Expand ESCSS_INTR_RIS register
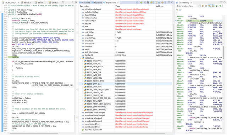Viewport: 227px width, 135px height. coord(83,64)
